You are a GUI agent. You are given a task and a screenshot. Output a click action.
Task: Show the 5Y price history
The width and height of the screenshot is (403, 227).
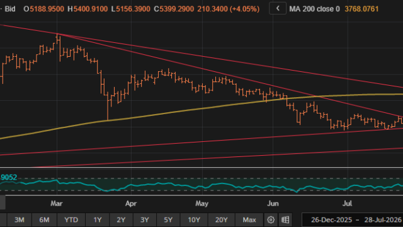click(168, 220)
